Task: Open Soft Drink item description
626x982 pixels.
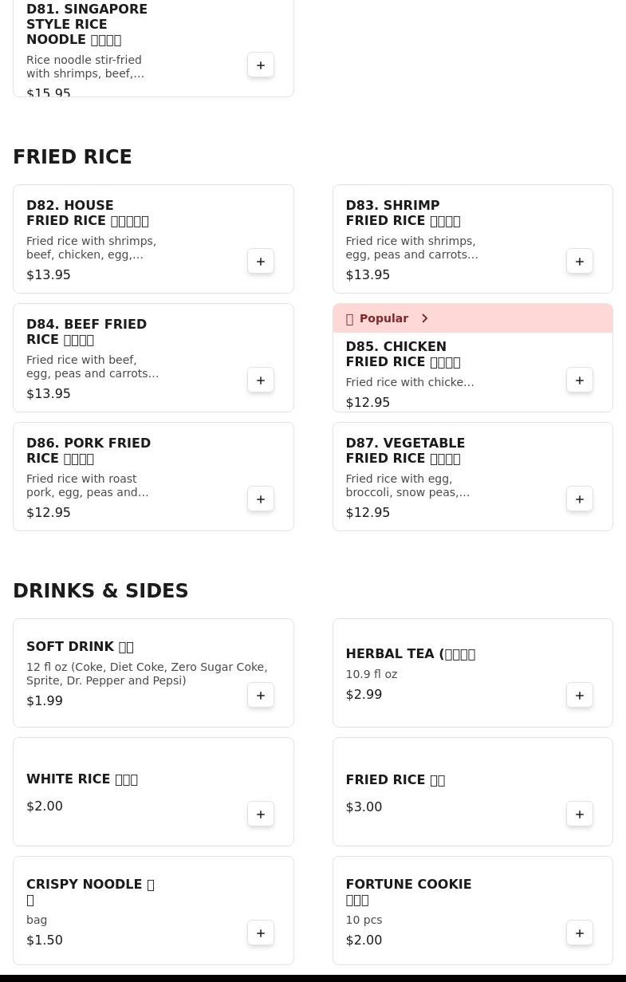Action: [147, 673]
